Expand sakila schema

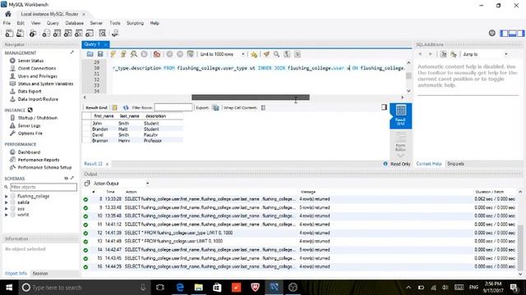point(7,202)
